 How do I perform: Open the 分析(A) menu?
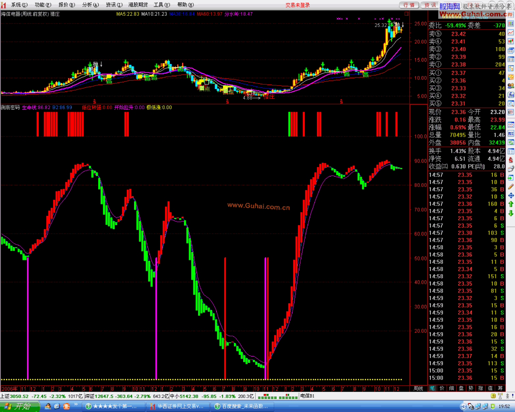tap(90, 5)
